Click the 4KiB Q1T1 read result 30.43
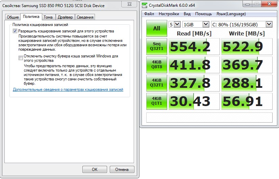This screenshot has height=179, width=279. coord(194,101)
